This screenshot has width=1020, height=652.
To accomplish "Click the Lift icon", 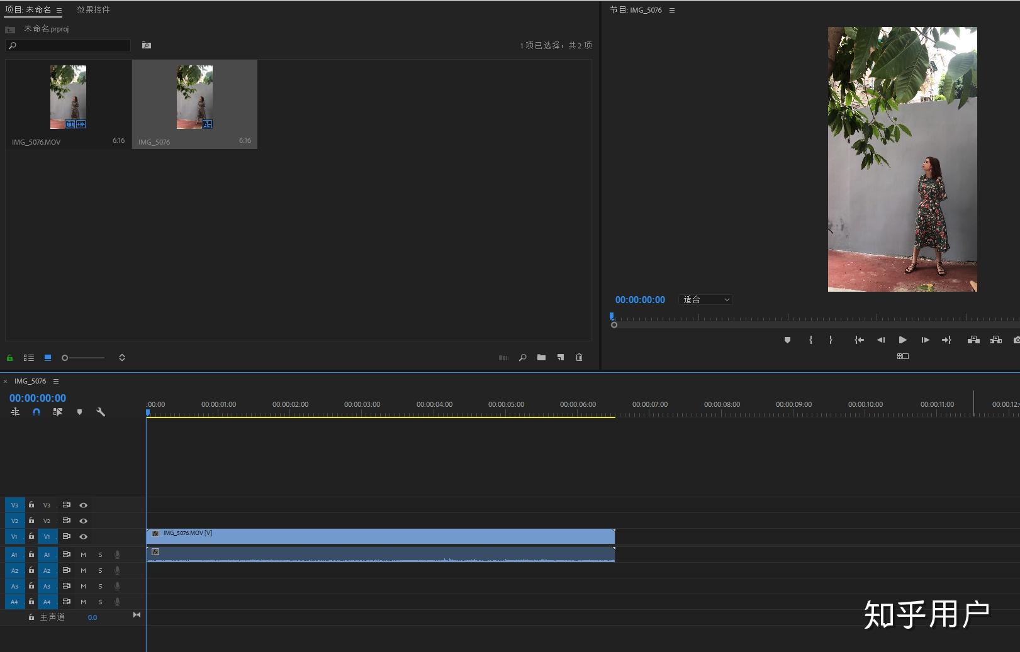I will (x=973, y=340).
